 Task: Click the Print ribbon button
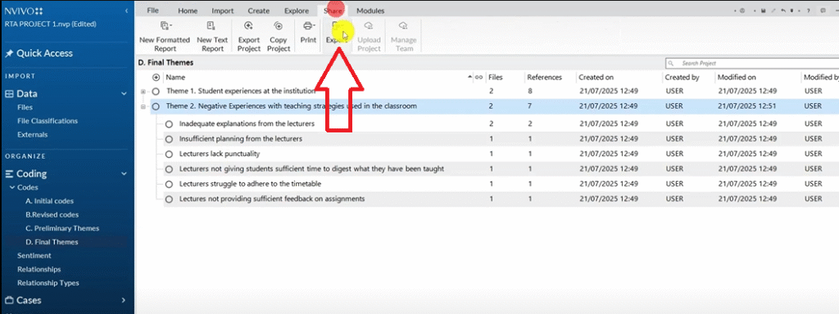tap(308, 33)
